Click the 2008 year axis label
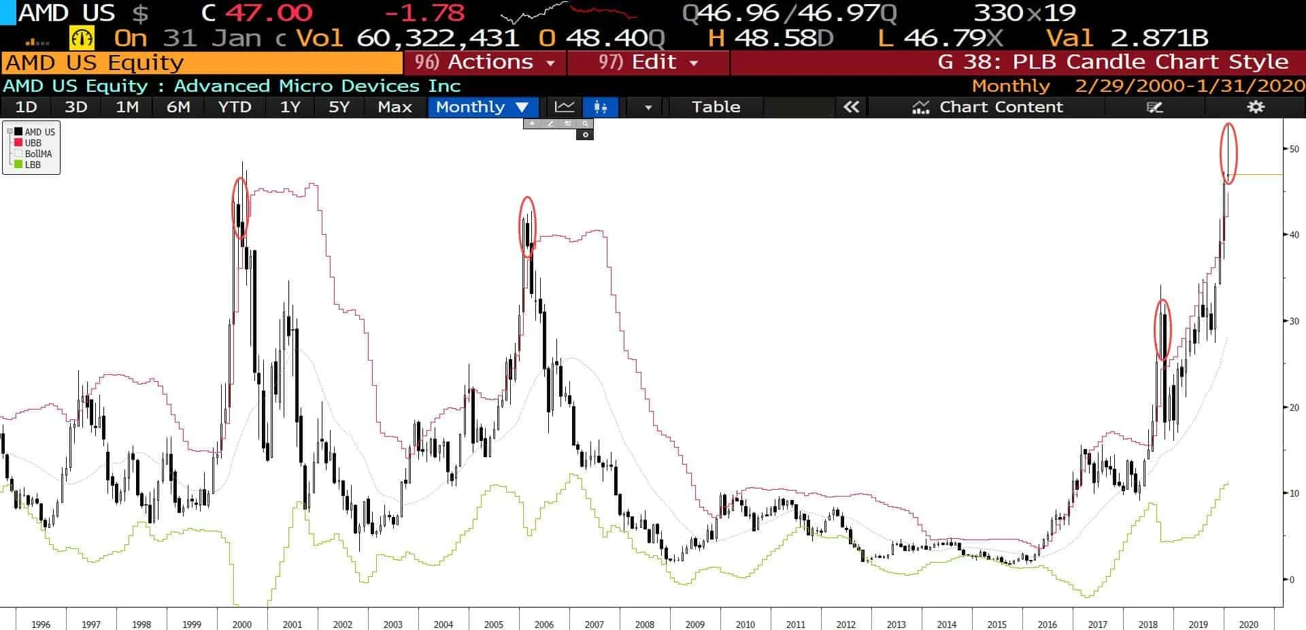 [x=644, y=624]
